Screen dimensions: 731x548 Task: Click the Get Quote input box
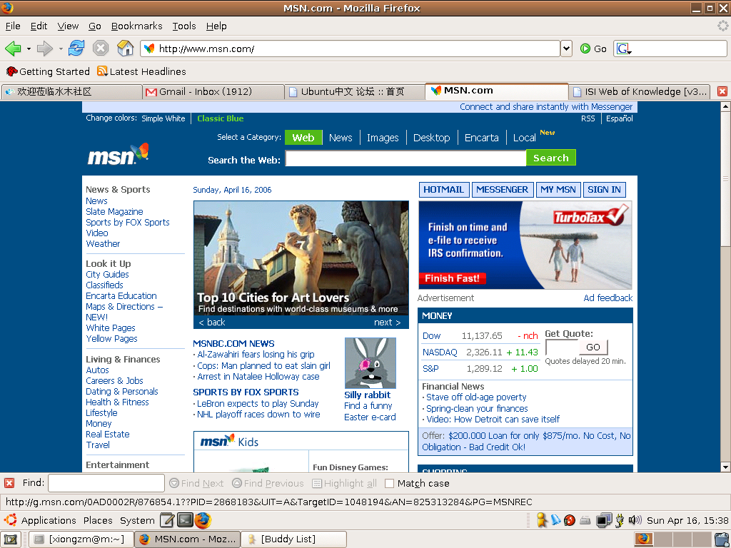(563, 347)
